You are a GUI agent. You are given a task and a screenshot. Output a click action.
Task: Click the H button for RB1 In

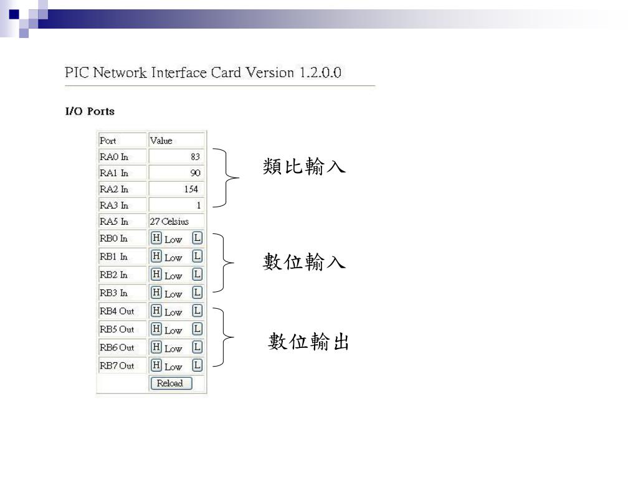click(x=156, y=256)
